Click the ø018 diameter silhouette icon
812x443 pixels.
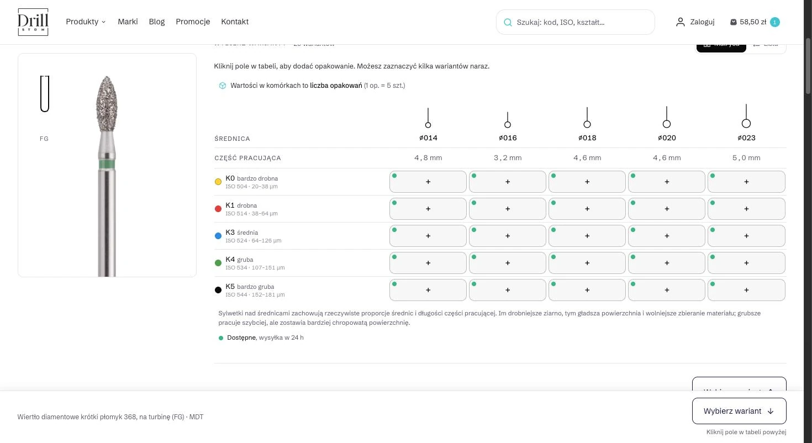pyautogui.click(x=587, y=118)
